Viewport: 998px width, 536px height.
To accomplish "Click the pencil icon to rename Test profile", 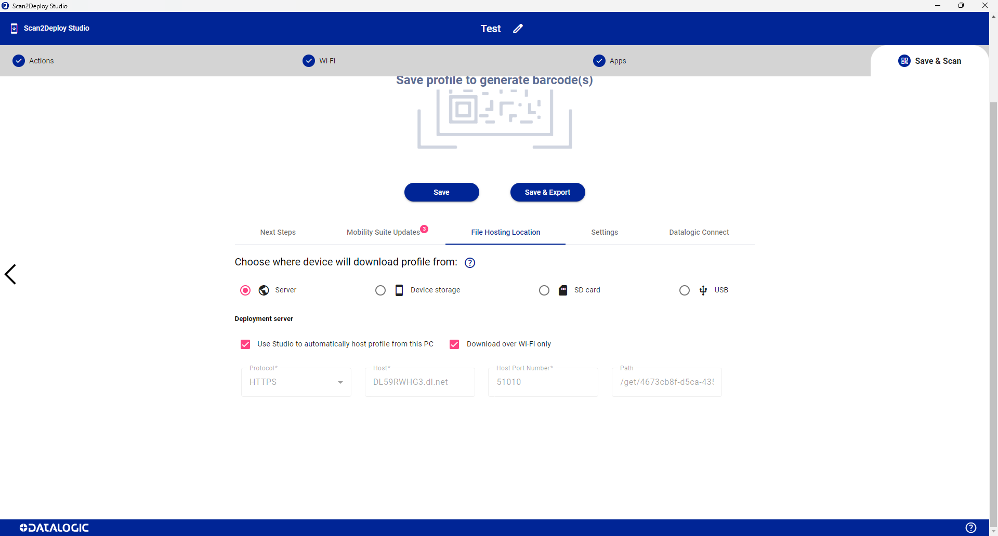I will pos(518,29).
